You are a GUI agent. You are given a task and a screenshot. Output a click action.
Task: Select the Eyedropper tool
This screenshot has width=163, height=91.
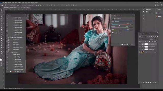click(2, 23)
